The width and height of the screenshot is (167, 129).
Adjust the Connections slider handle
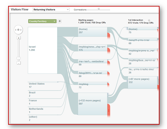[99, 9]
